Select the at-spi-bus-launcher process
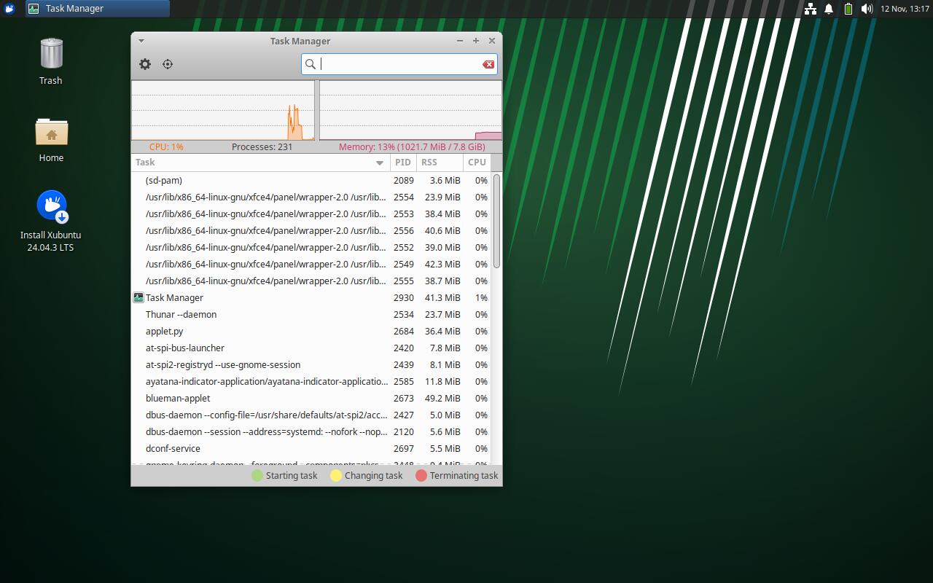This screenshot has height=583, width=933. [312, 348]
